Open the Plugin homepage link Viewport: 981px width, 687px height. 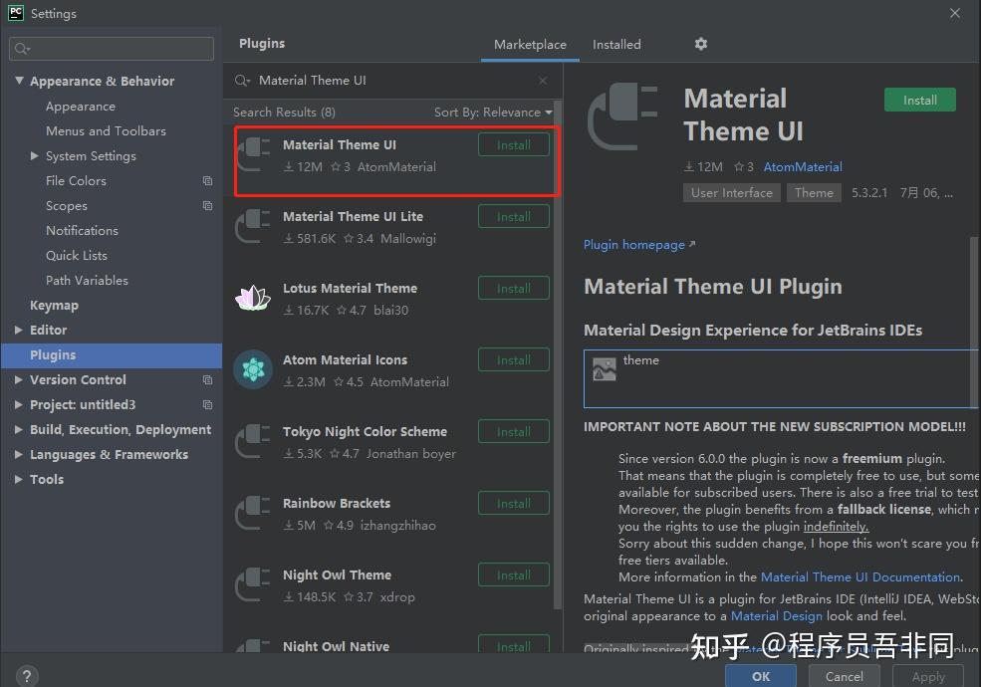[633, 244]
